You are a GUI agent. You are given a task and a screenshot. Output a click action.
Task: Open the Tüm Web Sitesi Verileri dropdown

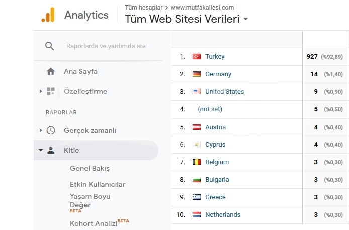(246, 19)
